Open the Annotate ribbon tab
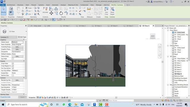 tap(55, 5)
